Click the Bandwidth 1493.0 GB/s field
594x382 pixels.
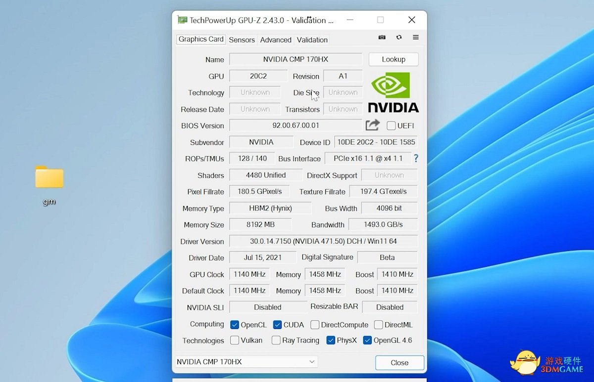tap(383, 224)
